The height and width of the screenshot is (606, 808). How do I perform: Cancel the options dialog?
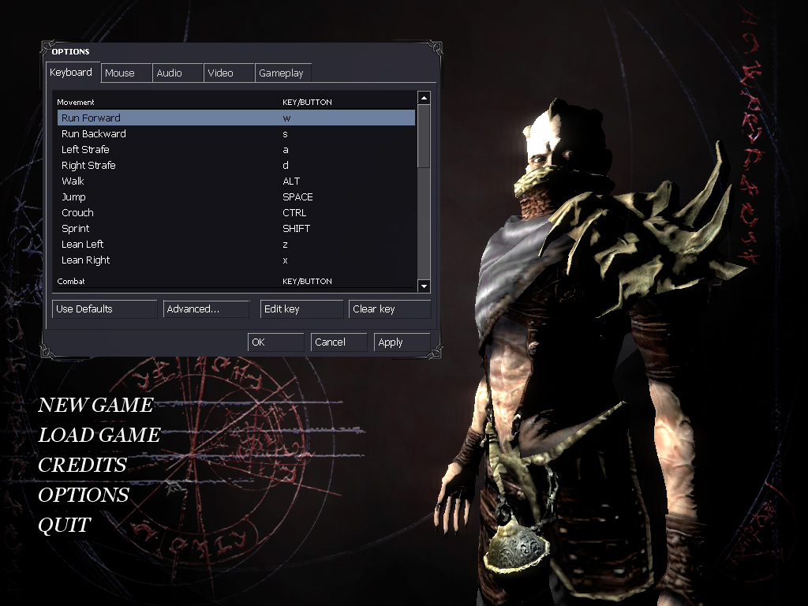(x=339, y=342)
